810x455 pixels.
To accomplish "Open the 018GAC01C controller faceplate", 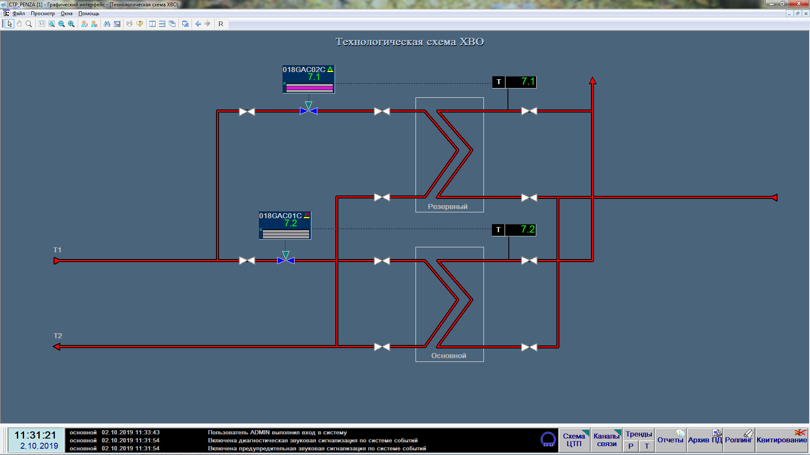I will [285, 225].
